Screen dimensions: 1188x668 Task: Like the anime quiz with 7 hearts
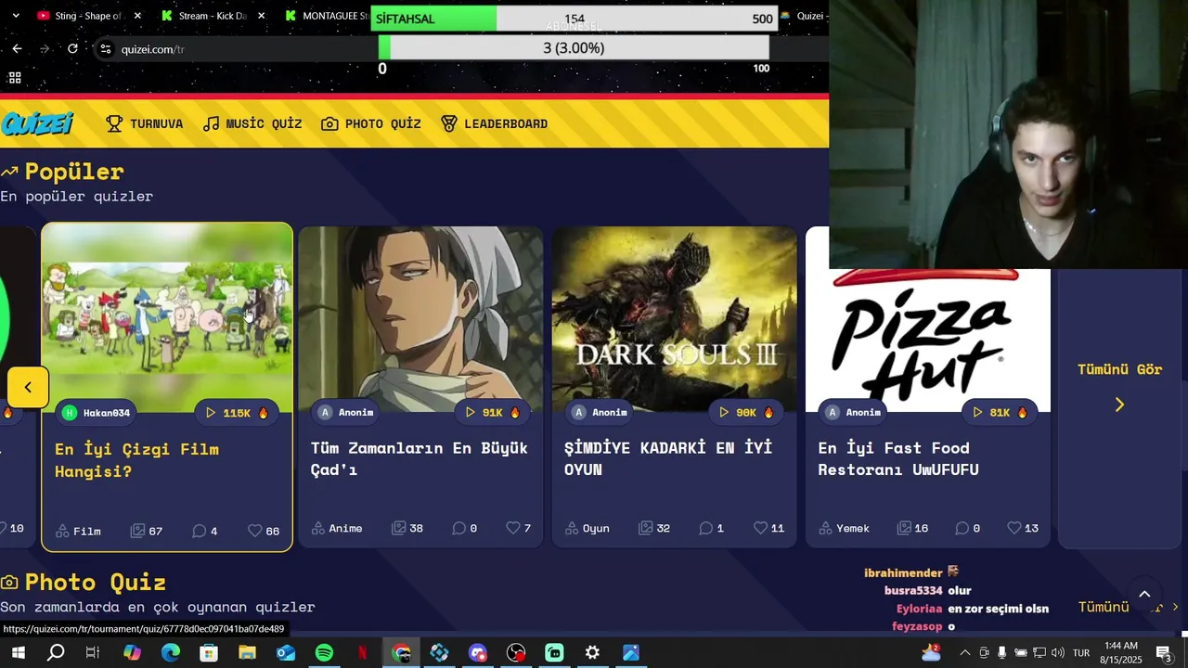coord(518,528)
